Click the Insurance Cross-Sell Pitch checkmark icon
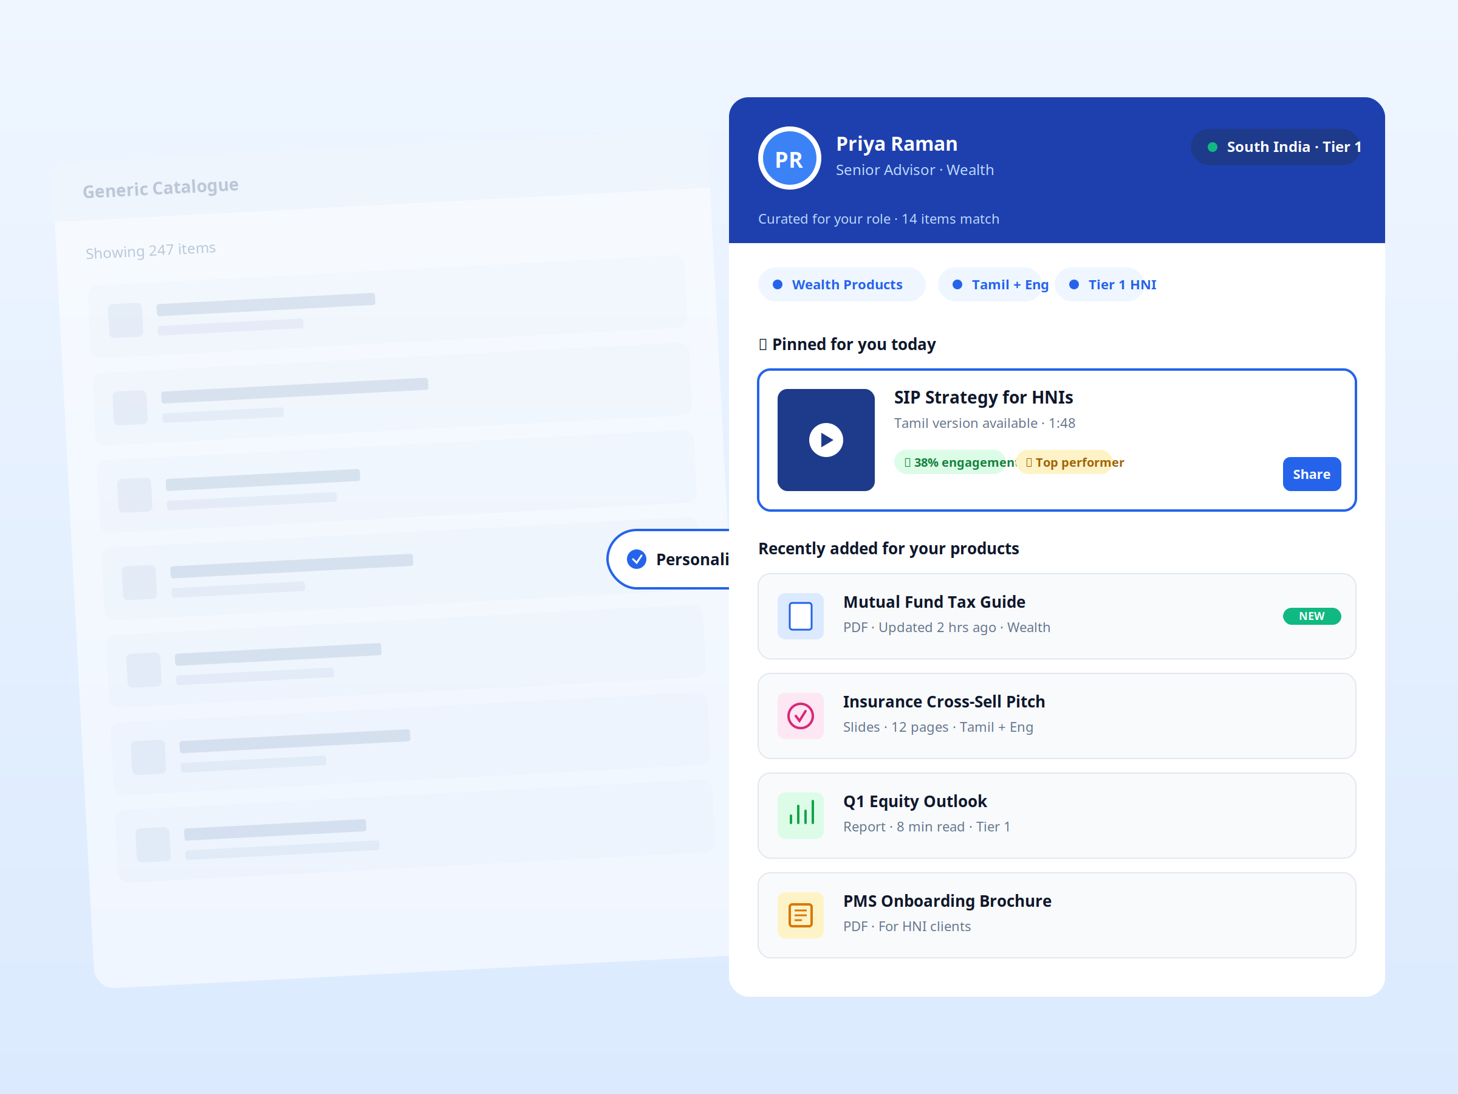Screen dimensions: 1458x1094 pyautogui.click(x=800, y=715)
